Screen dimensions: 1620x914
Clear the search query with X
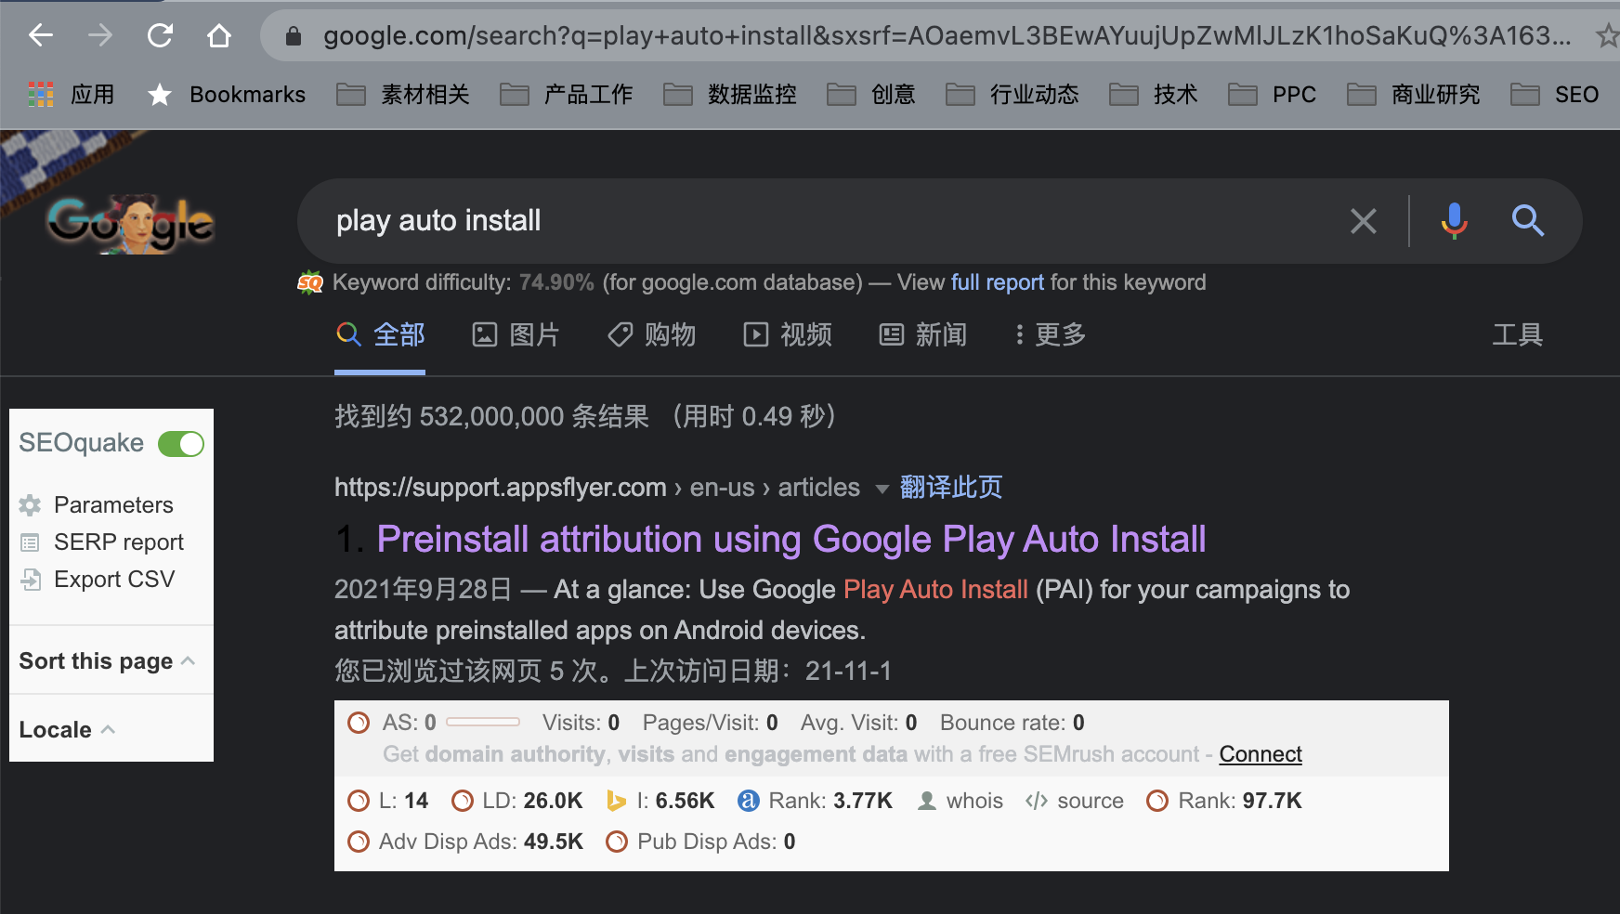click(1364, 221)
